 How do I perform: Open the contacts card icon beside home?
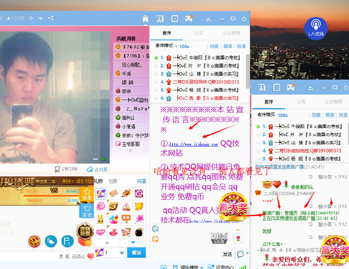[160, 19]
